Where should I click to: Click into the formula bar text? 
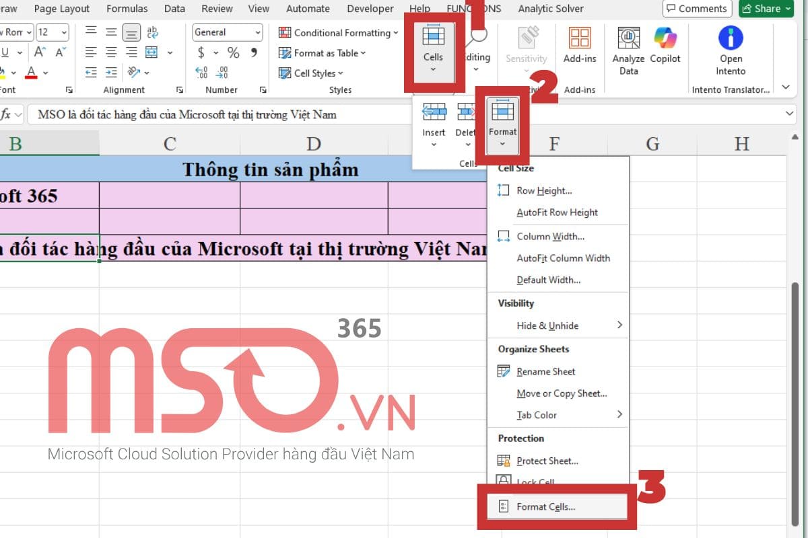click(187, 114)
